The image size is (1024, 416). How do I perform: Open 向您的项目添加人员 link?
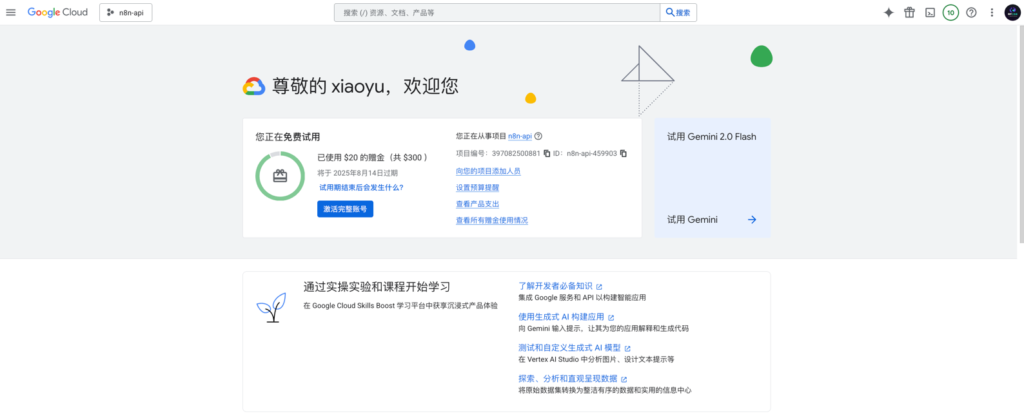488,171
